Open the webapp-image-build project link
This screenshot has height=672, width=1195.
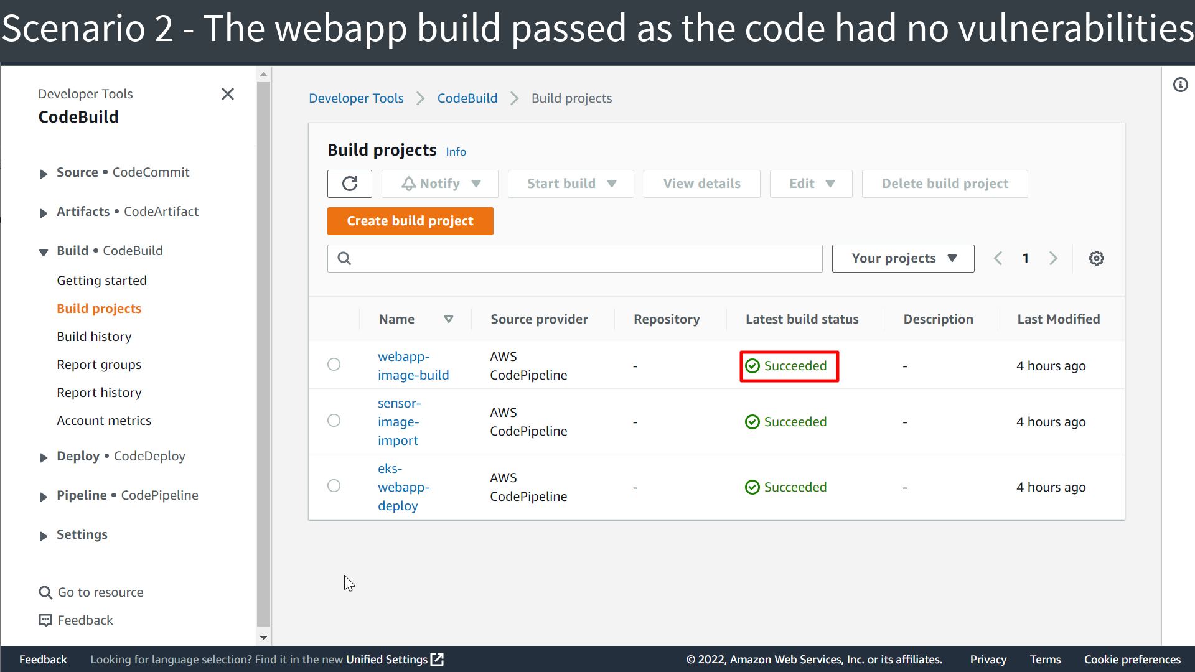coord(413,365)
